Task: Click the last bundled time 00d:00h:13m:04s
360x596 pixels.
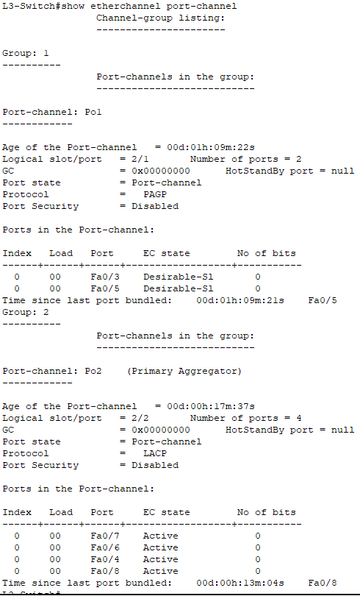Action: pyautogui.click(x=240, y=583)
